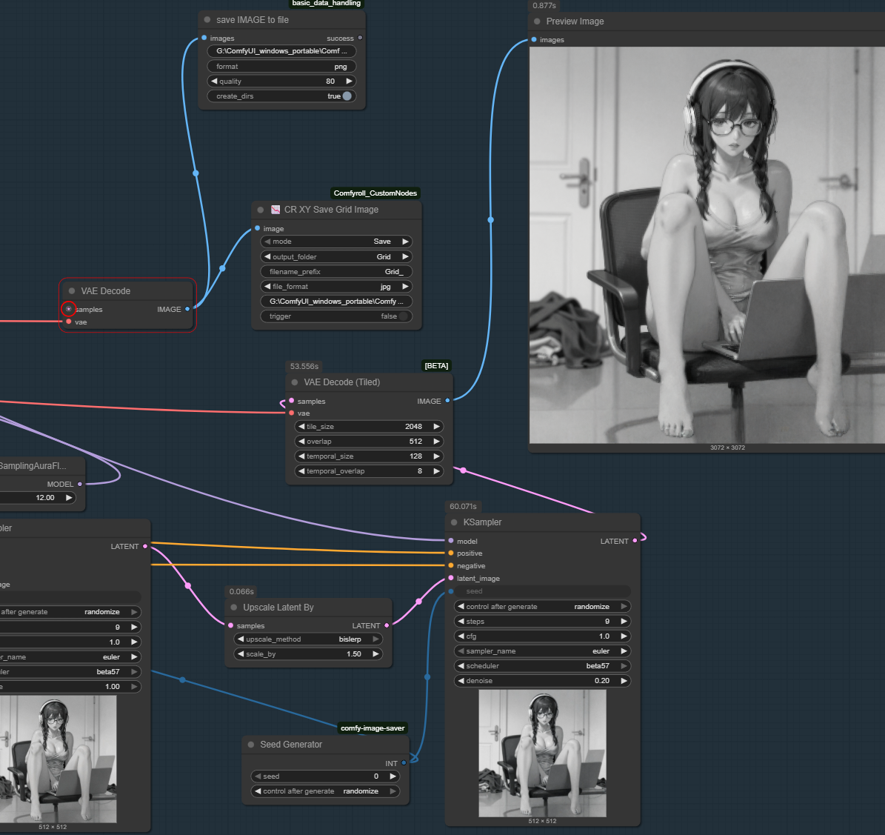The width and height of the screenshot is (885, 835).
Task: Click the basic_data_handling badge
Action: click(327, 4)
